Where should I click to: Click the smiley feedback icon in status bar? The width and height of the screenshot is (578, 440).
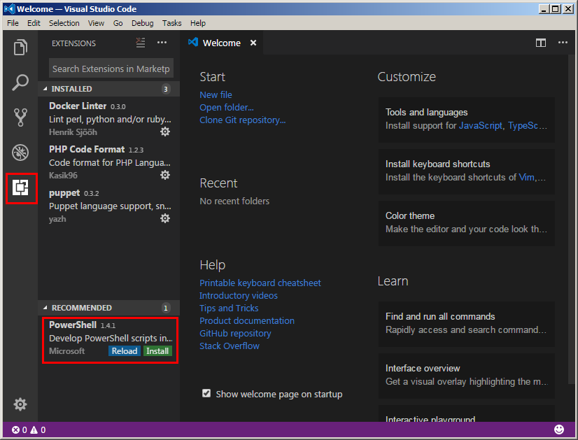click(558, 429)
